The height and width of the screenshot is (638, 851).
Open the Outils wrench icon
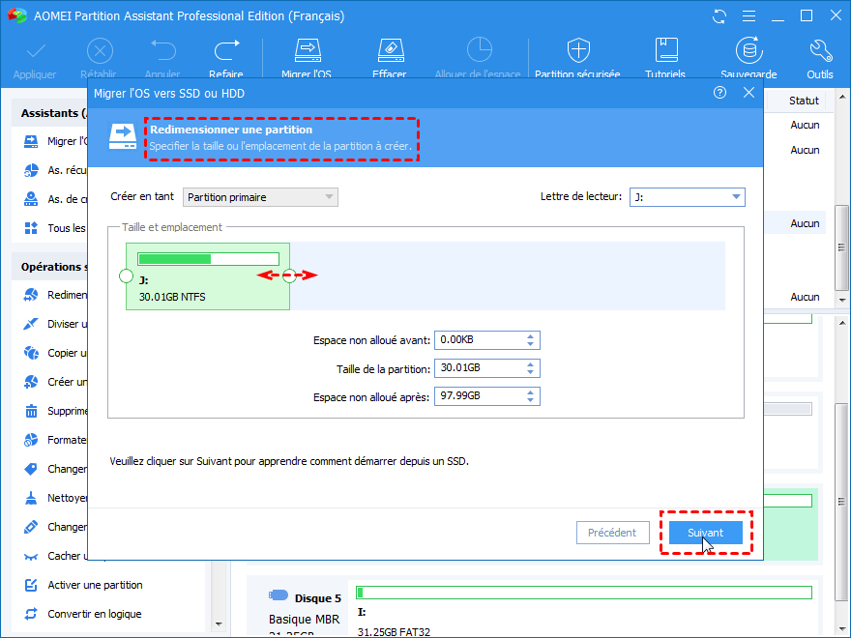(820, 50)
